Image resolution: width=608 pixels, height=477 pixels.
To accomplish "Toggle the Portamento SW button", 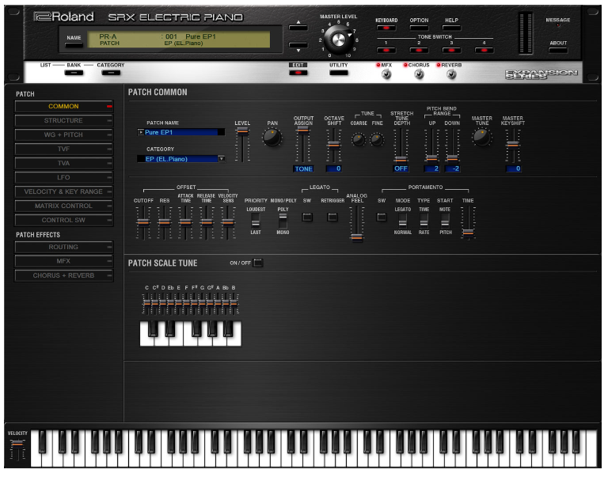I will tap(382, 217).
